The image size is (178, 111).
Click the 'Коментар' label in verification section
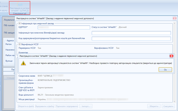[23, 52]
